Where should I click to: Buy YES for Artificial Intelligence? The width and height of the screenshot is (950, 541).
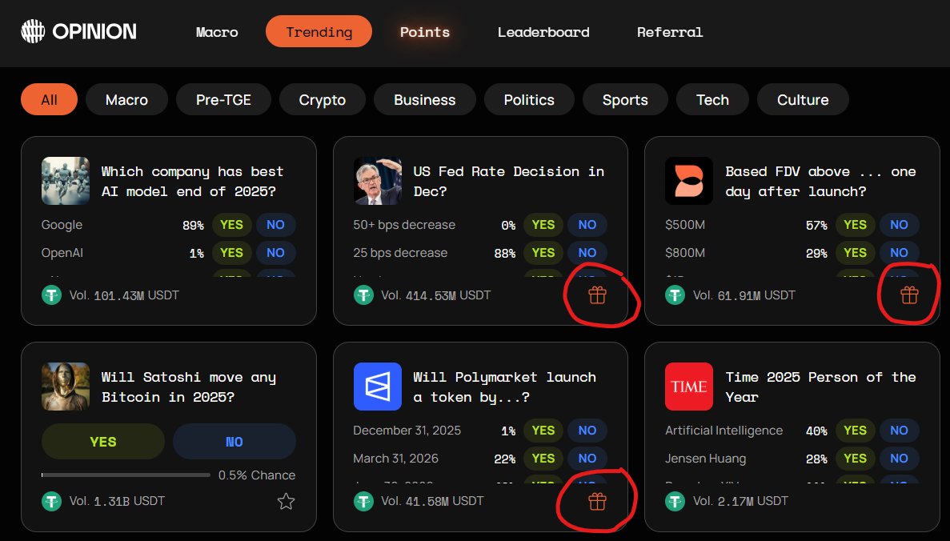(x=855, y=431)
